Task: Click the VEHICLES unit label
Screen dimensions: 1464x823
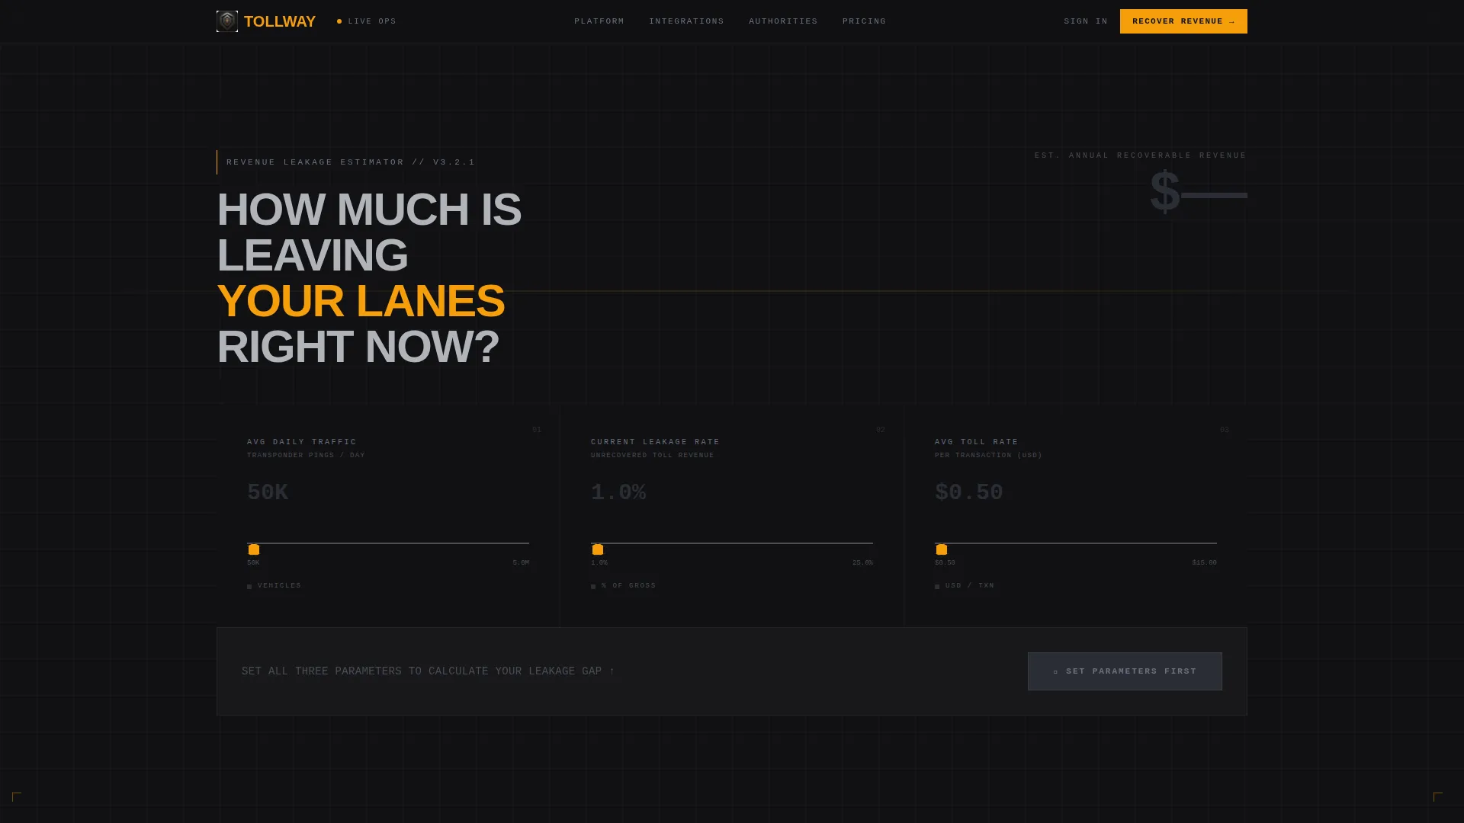Action: point(279,586)
